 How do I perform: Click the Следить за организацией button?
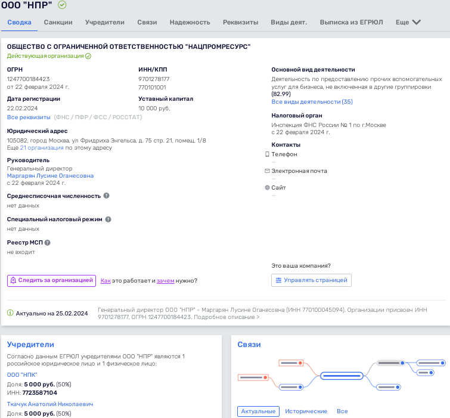[x=51, y=280]
